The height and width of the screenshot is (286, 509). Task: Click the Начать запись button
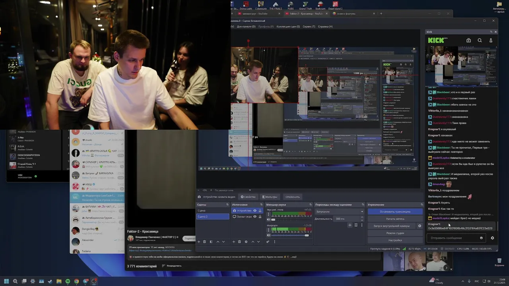click(395, 219)
